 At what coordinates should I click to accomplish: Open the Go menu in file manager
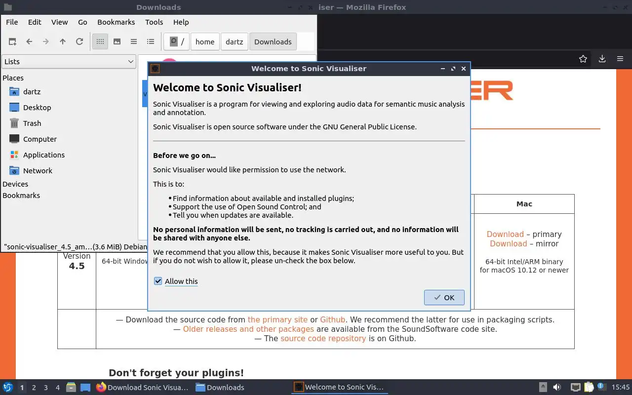click(x=82, y=22)
